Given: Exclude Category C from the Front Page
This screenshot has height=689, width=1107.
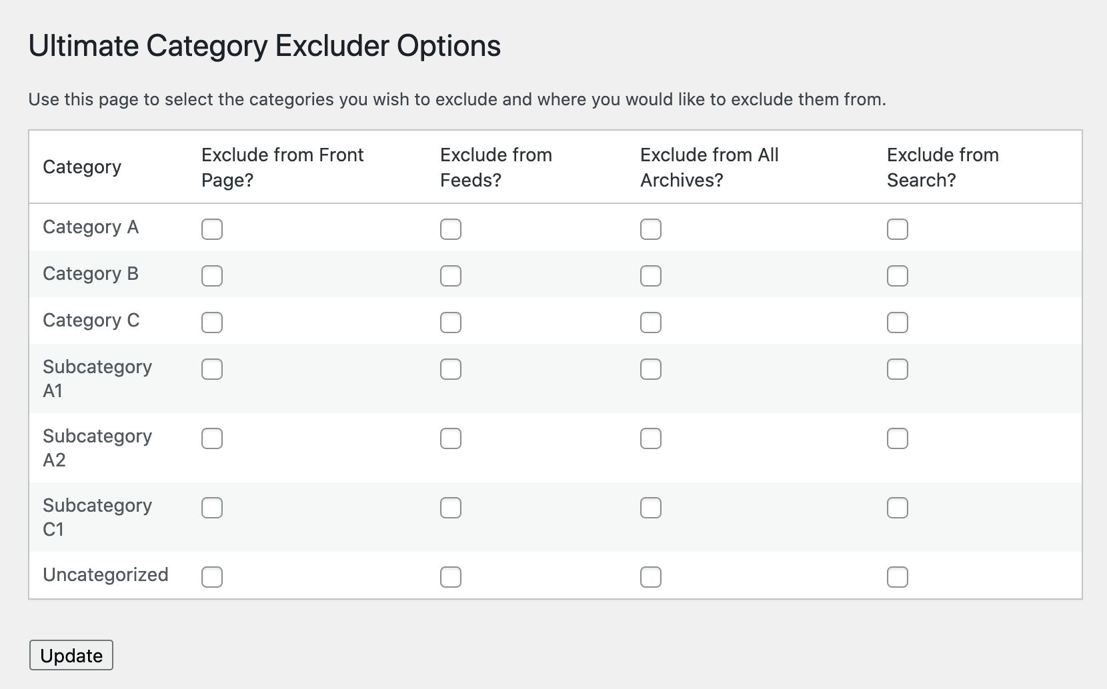Looking at the screenshot, I should point(212,322).
